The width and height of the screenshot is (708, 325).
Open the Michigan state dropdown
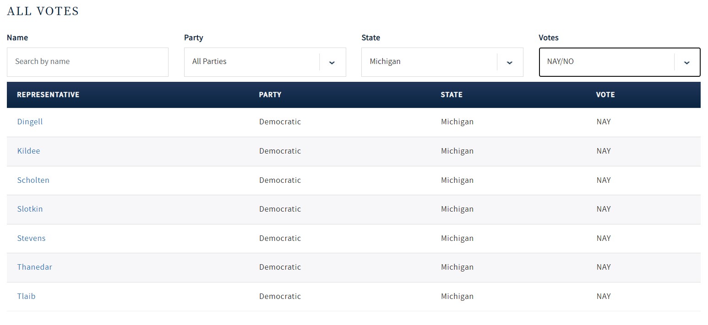[429, 62]
